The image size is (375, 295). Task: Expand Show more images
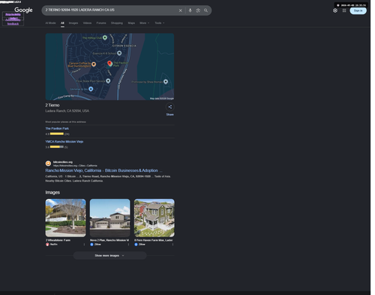pos(109,255)
